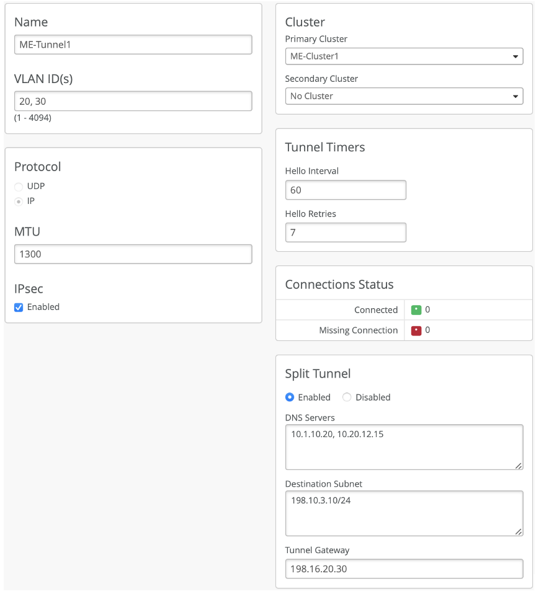Open the Secondary Cluster dropdown
536x594 pixels.
click(404, 96)
